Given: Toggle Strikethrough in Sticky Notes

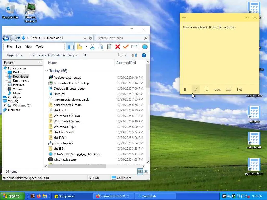Looking at the screenshot, I should (218, 90).
